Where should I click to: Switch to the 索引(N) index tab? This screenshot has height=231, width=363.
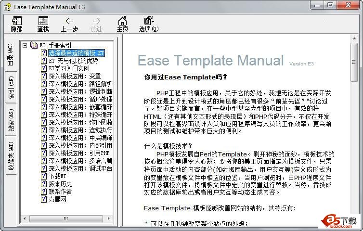click(11, 87)
